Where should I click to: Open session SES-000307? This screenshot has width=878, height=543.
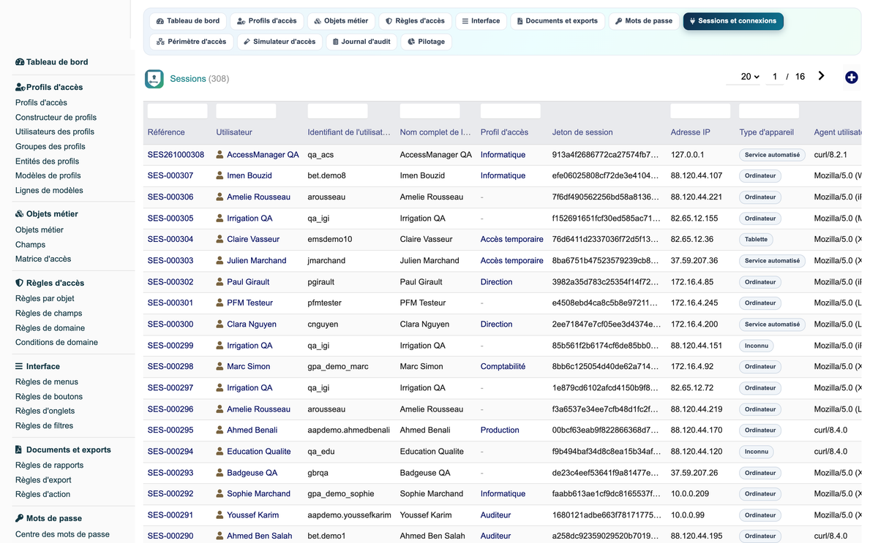tap(170, 175)
